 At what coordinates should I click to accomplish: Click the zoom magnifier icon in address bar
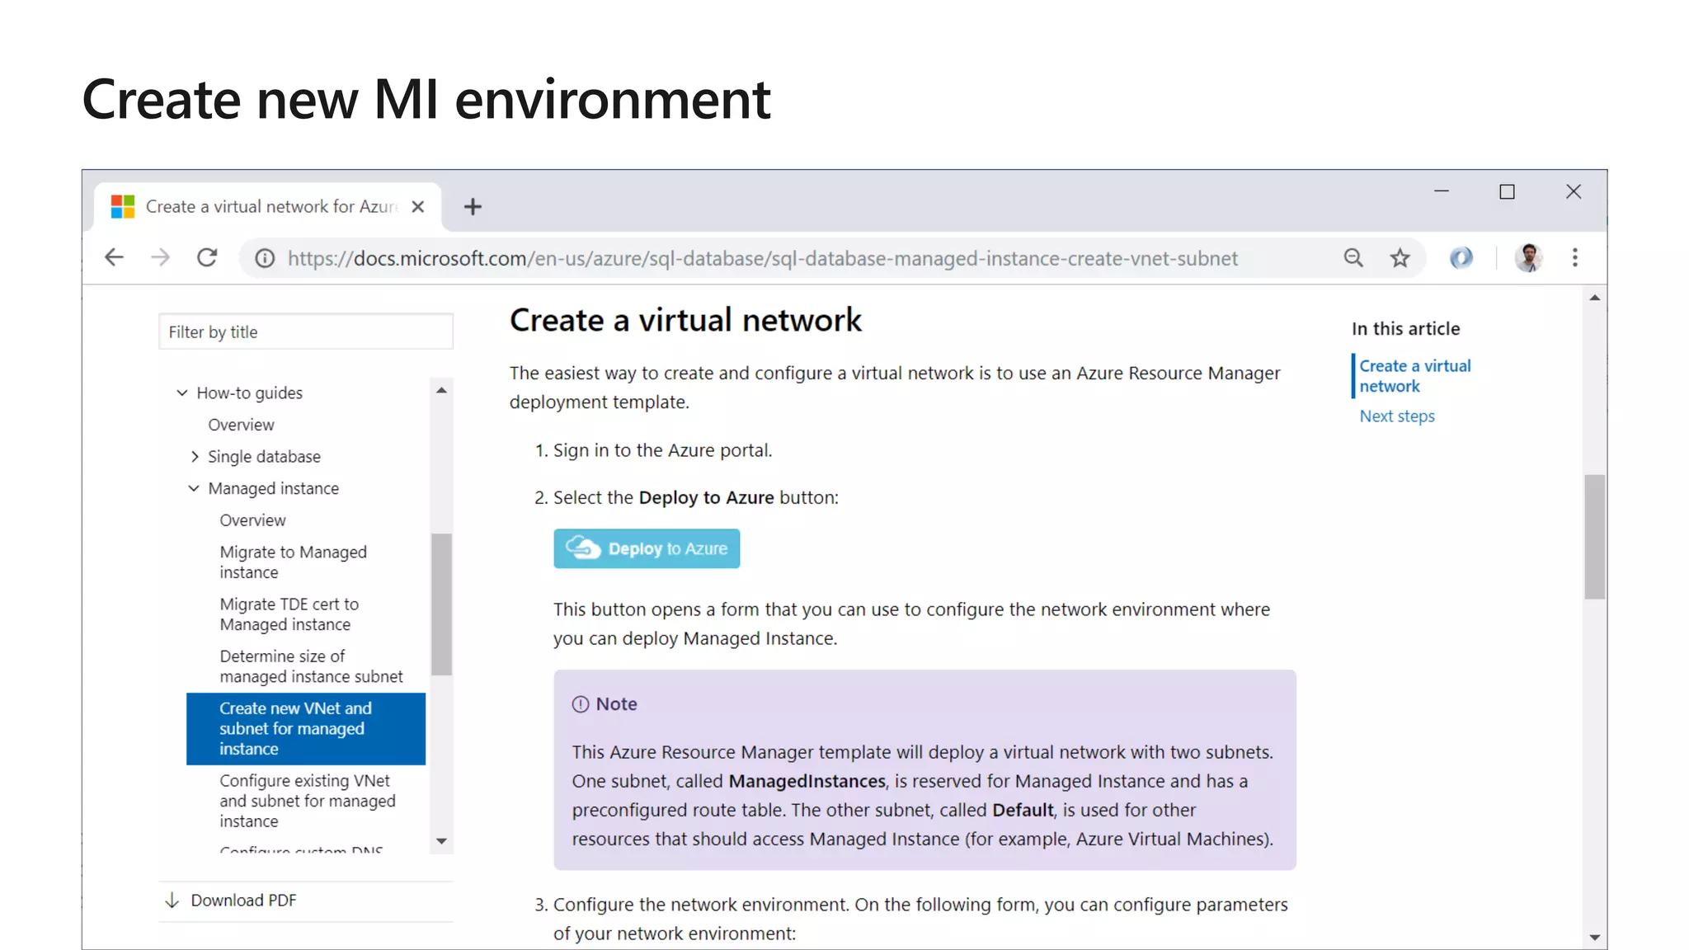1353,258
